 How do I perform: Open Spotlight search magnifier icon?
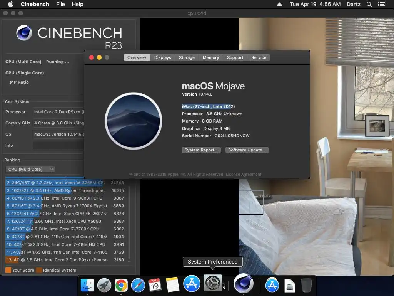tap(369, 4)
